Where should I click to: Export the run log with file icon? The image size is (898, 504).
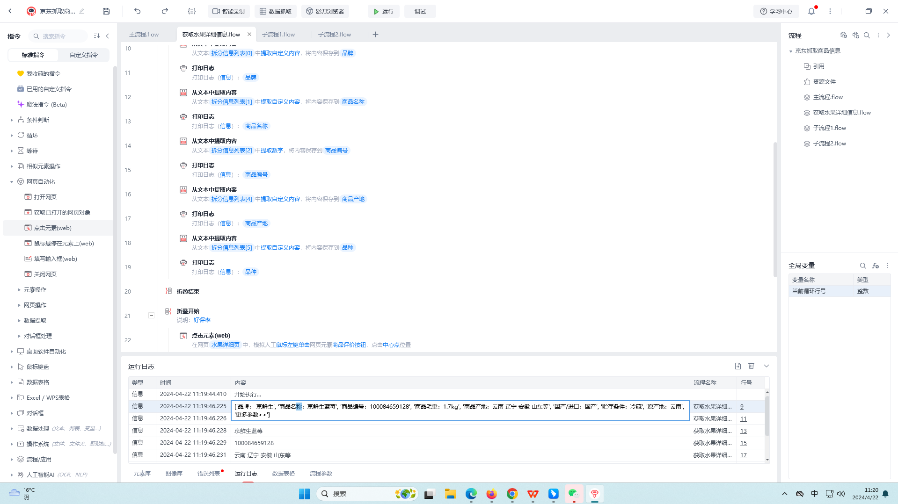pyautogui.click(x=738, y=366)
